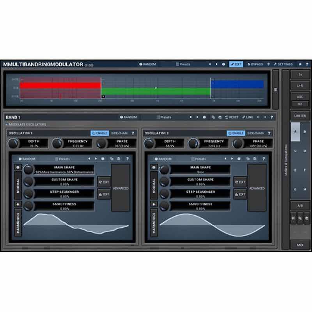This screenshot has width=312, height=312.
Task: Click the Copy icon in the Band 1 toolbar
Action: pyautogui.click(x=213, y=117)
